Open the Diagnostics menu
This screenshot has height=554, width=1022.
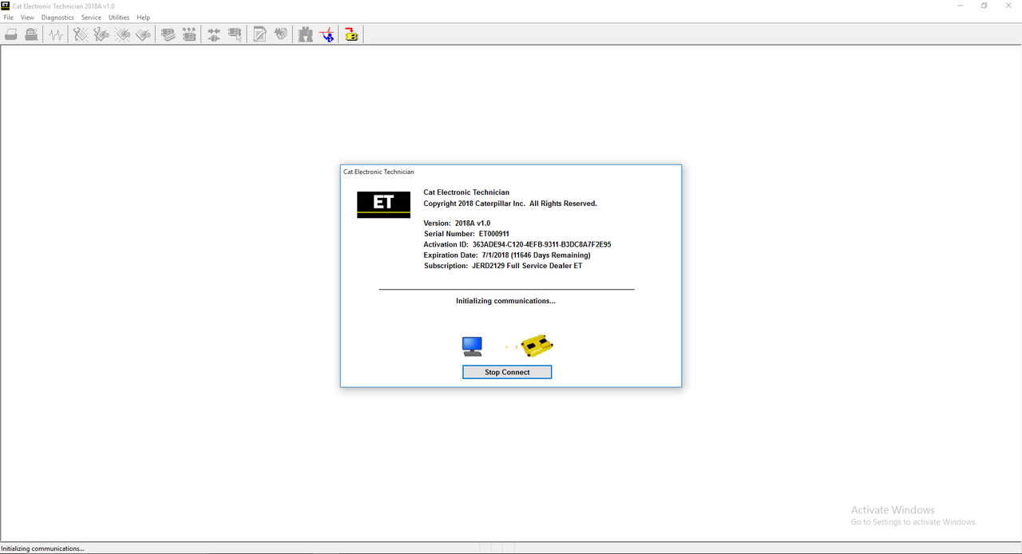57,17
